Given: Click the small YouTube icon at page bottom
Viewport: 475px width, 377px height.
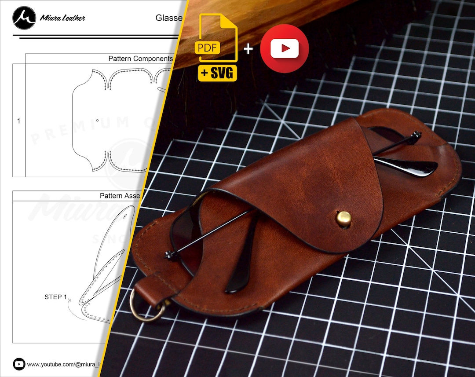Looking at the screenshot, I should point(19,364).
